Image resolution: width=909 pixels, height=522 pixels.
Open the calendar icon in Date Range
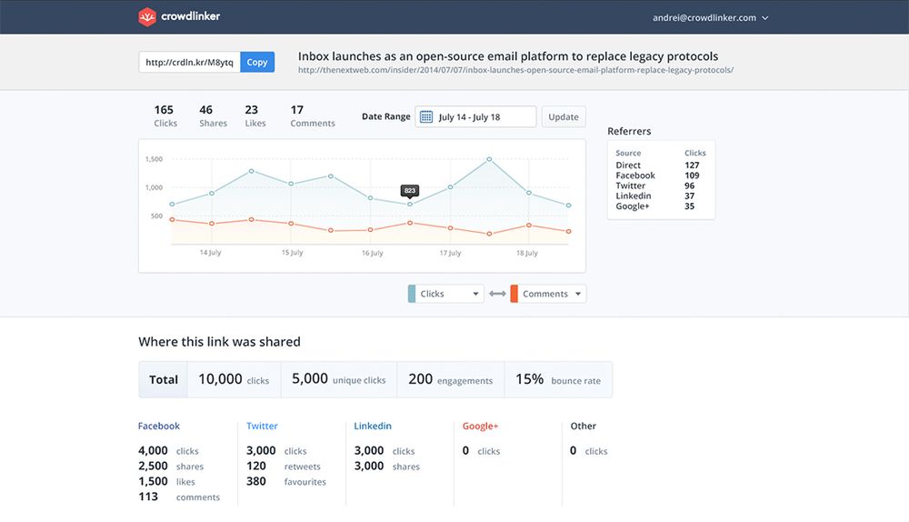[x=425, y=116]
